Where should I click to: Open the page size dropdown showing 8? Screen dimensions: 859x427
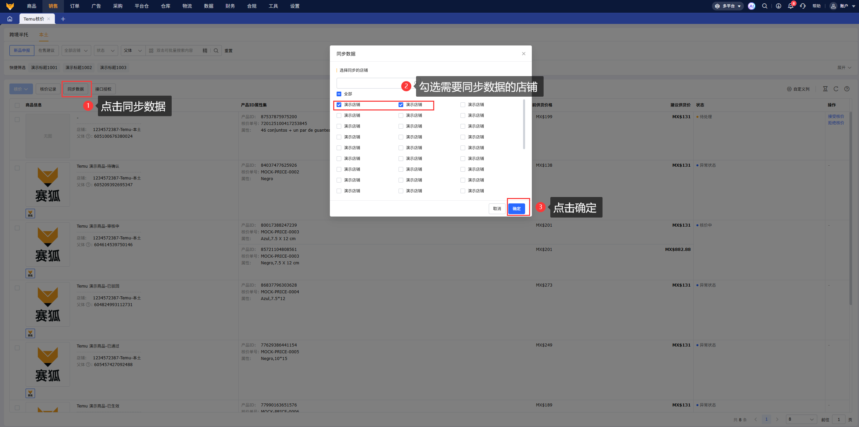pos(801,419)
